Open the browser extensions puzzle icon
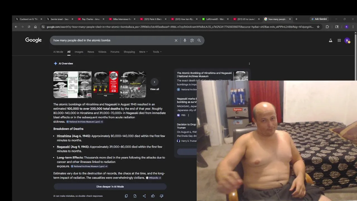Viewport: 357px width, 201px height. click(x=327, y=27)
